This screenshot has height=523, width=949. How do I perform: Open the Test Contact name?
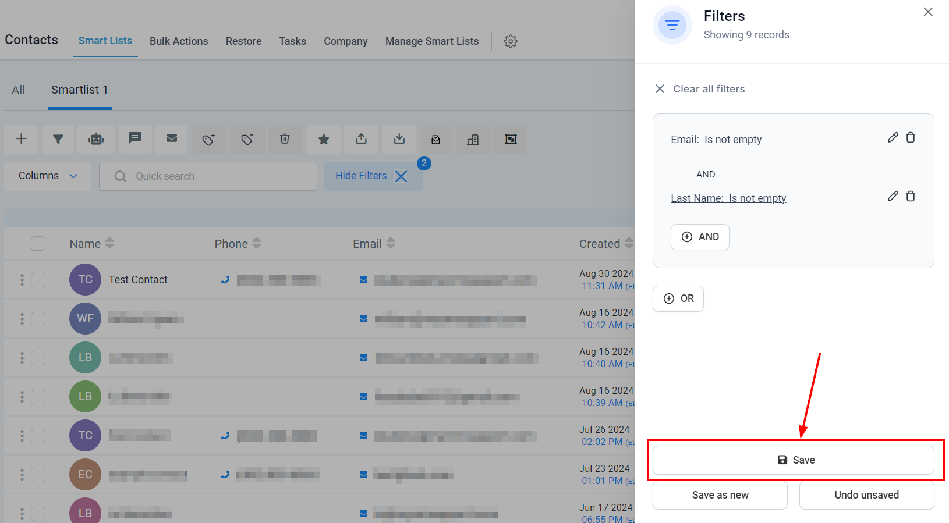(138, 280)
